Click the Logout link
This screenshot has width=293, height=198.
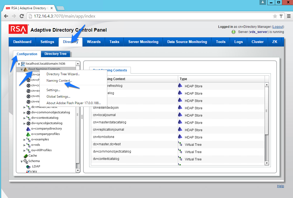278,27
